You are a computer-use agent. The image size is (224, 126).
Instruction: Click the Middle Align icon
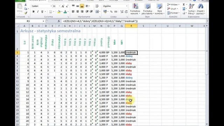click(78, 6)
